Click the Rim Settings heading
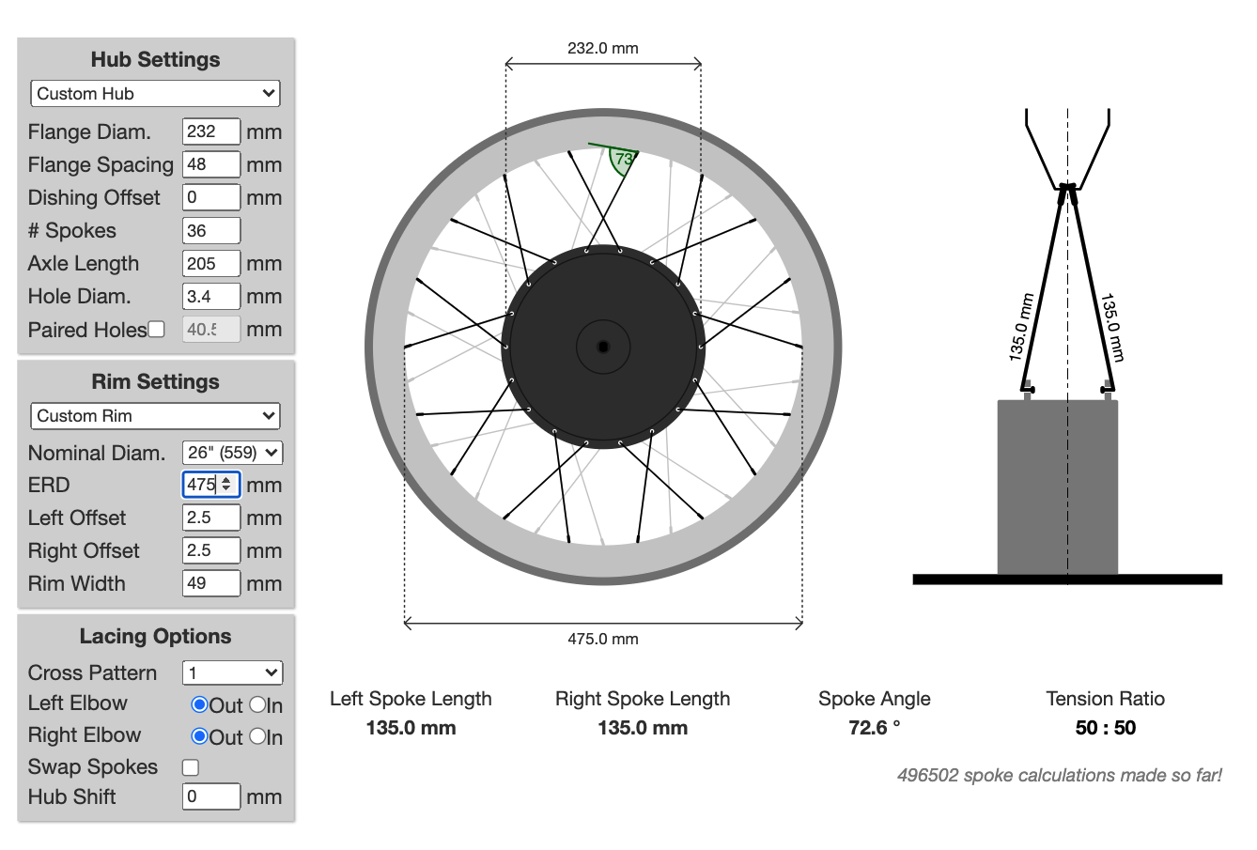 pyautogui.click(x=155, y=381)
